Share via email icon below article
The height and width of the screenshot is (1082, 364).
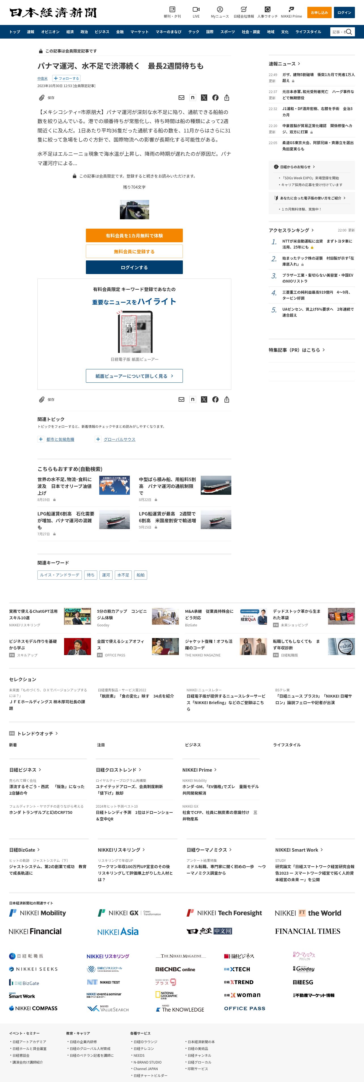coord(181,399)
